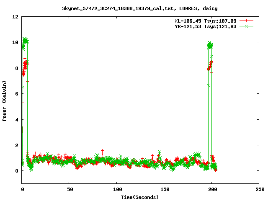Click the green calibration peak near time 0
Viewport: 268px width, 201px height.
pos(26,41)
